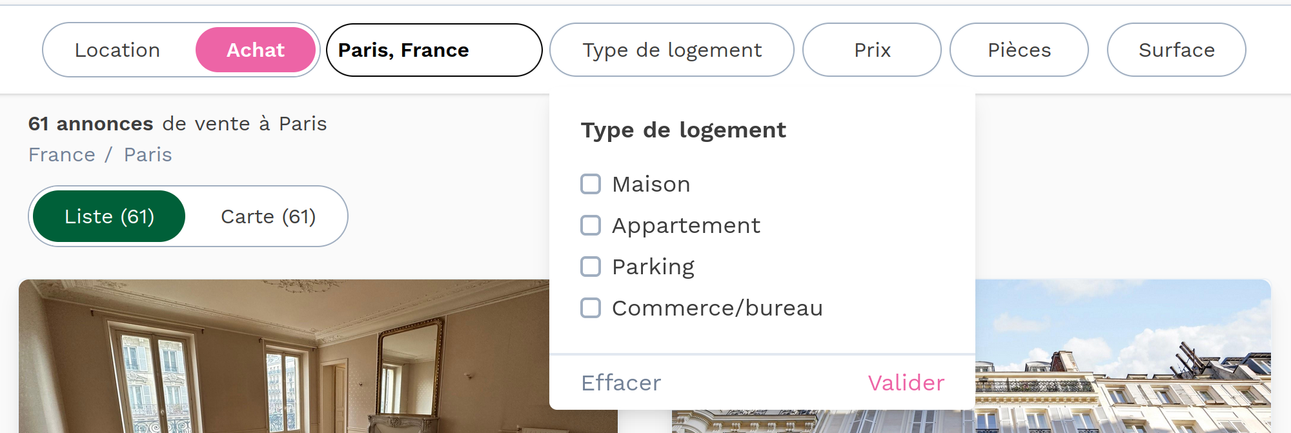Viewport: 1291px width, 433px height.
Task: Enable the Parking checkbox
Action: tap(591, 267)
